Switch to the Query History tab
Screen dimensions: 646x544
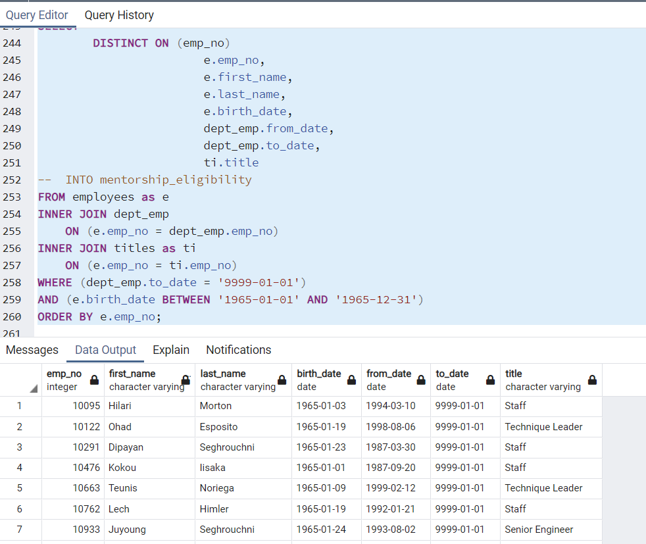pyautogui.click(x=119, y=14)
